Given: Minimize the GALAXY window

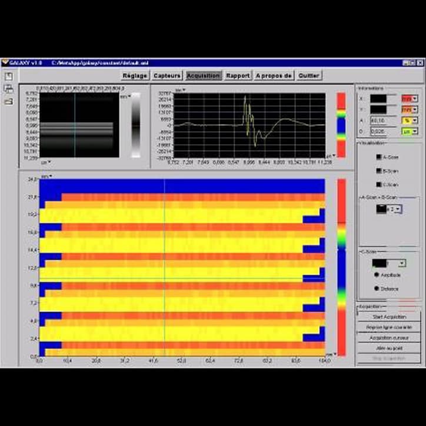Looking at the screenshot, I should click(406, 63).
